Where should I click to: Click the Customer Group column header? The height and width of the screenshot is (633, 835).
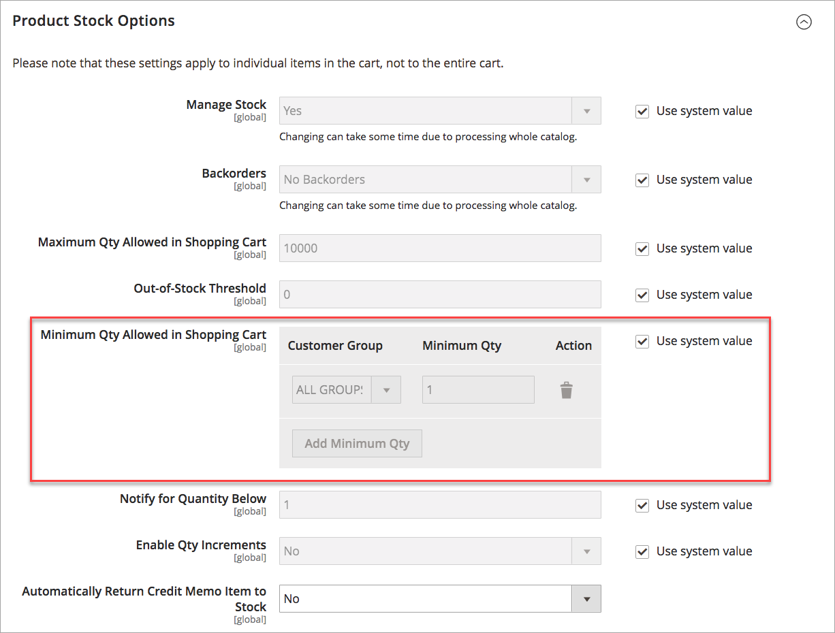pyautogui.click(x=335, y=345)
